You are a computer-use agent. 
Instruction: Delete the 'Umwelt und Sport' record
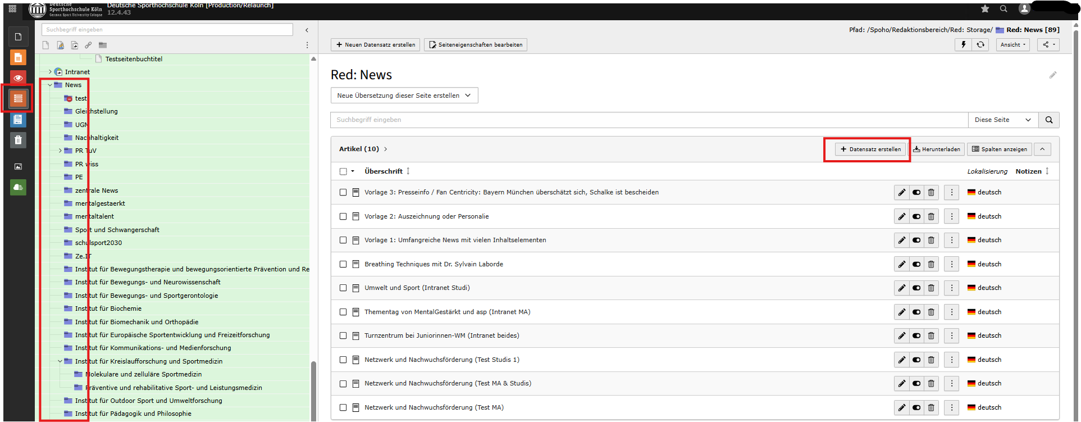(x=931, y=288)
